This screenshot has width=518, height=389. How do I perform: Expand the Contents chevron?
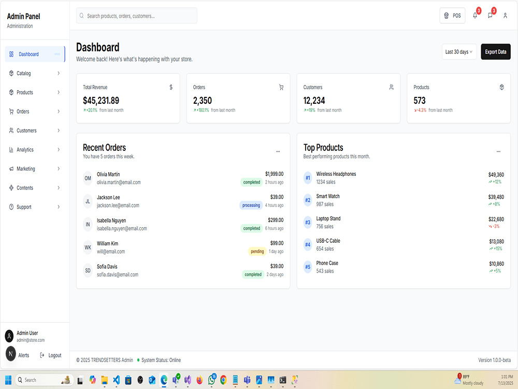tap(59, 188)
